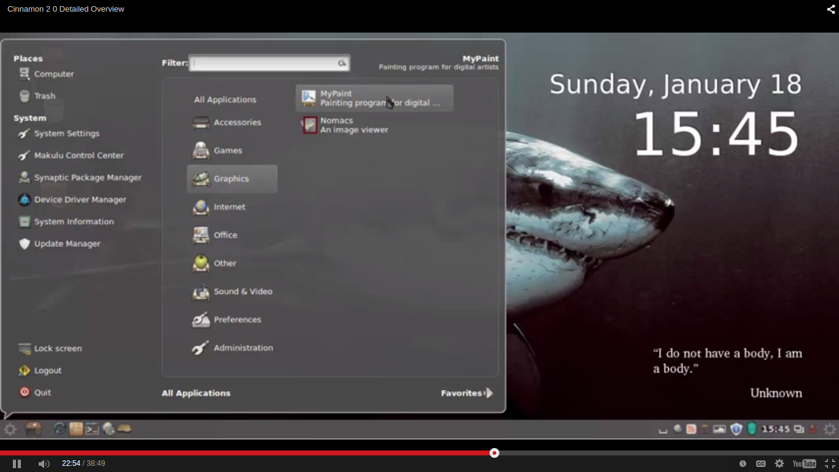Viewport: 839px width, 472px height.
Task: Click the video progress bar scrubber
Action: 494,453
